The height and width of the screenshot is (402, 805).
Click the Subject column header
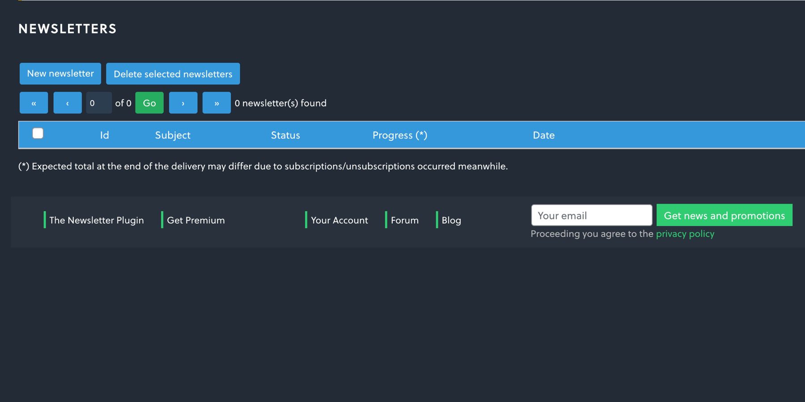pos(173,135)
